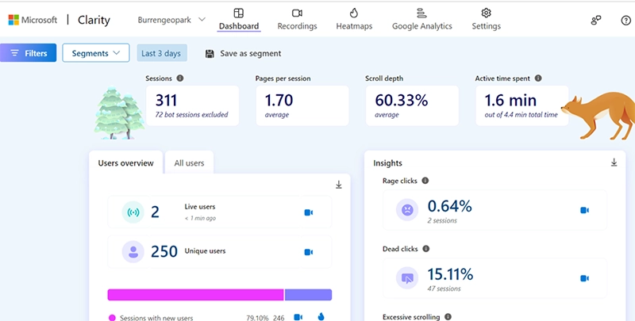
Task: Click the Dead clicks cursor icon
Action: coord(407,277)
